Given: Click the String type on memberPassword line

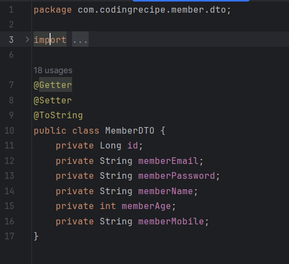Looking at the screenshot, I should [x=116, y=176].
